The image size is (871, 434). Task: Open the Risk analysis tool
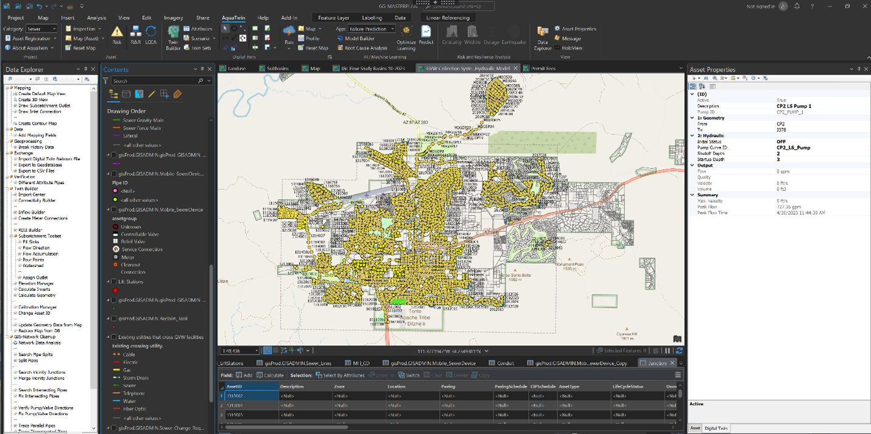(117, 34)
